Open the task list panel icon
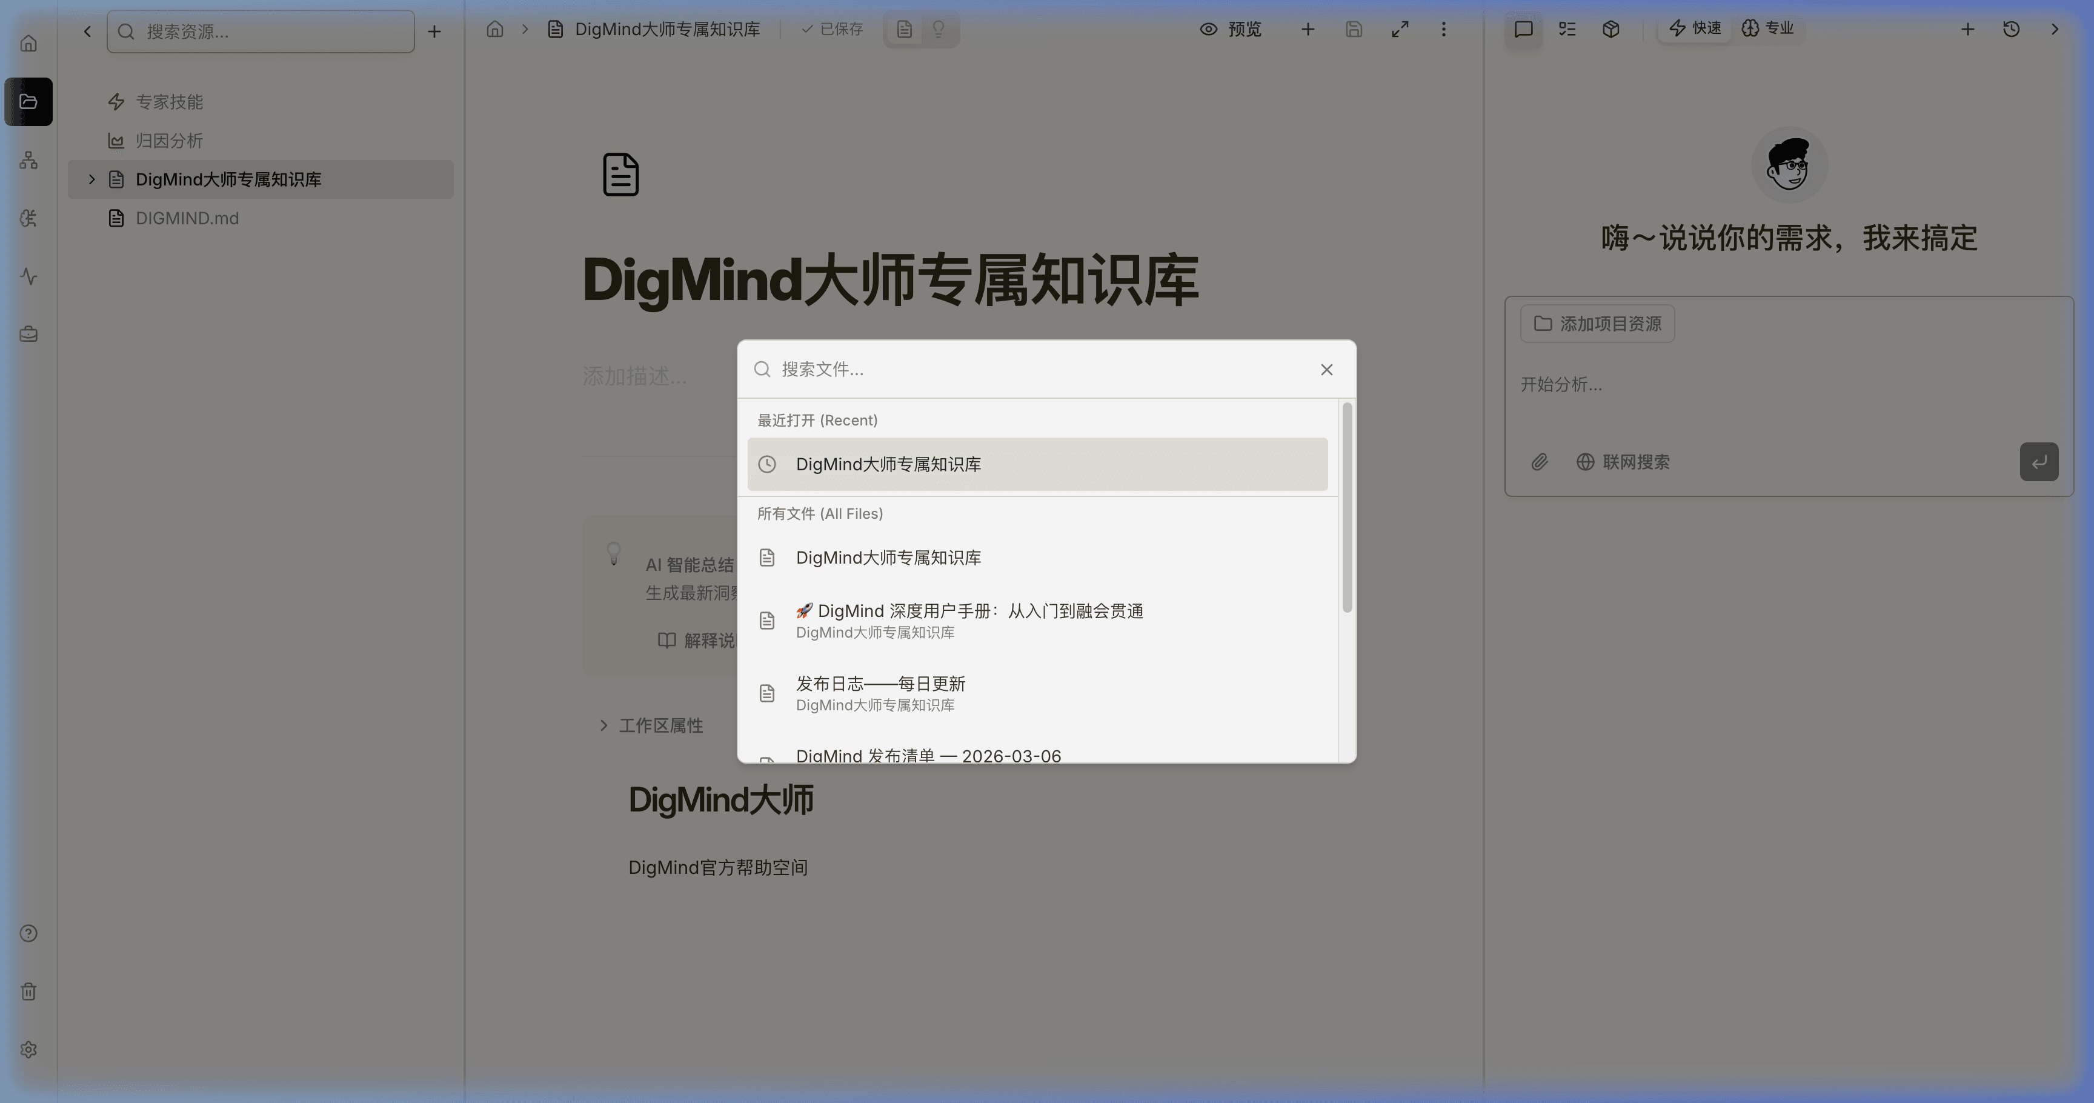Screen dimensions: 2094x1103 [1567, 29]
